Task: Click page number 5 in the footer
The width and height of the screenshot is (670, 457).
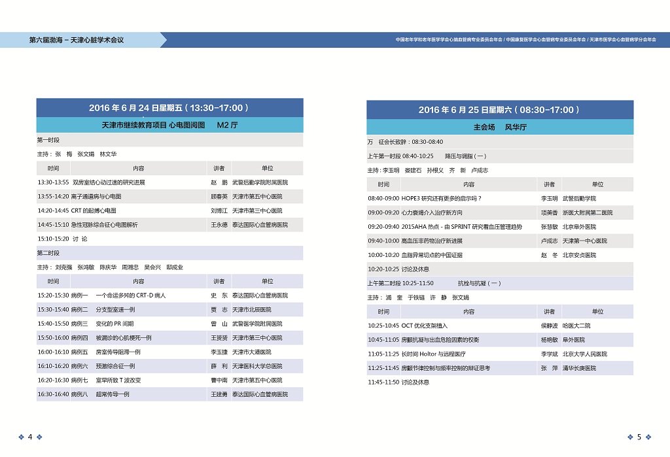Action: [x=639, y=437]
